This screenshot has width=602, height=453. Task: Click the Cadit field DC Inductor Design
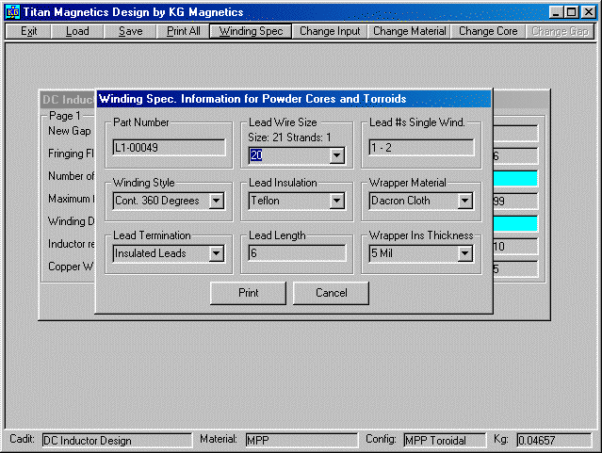pos(117,441)
